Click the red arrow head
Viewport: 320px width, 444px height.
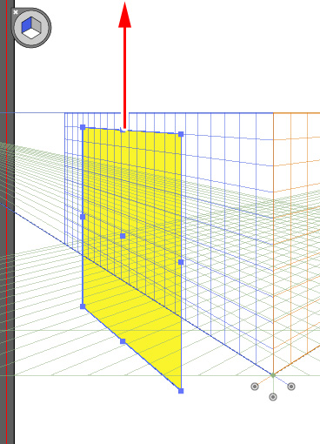(x=125, y=15)
